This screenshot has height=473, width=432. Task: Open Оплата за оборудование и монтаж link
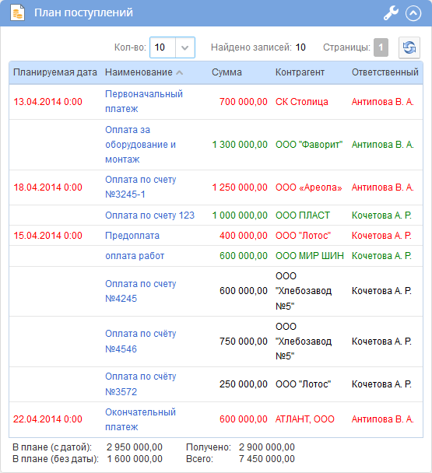[x=140, y=145]
